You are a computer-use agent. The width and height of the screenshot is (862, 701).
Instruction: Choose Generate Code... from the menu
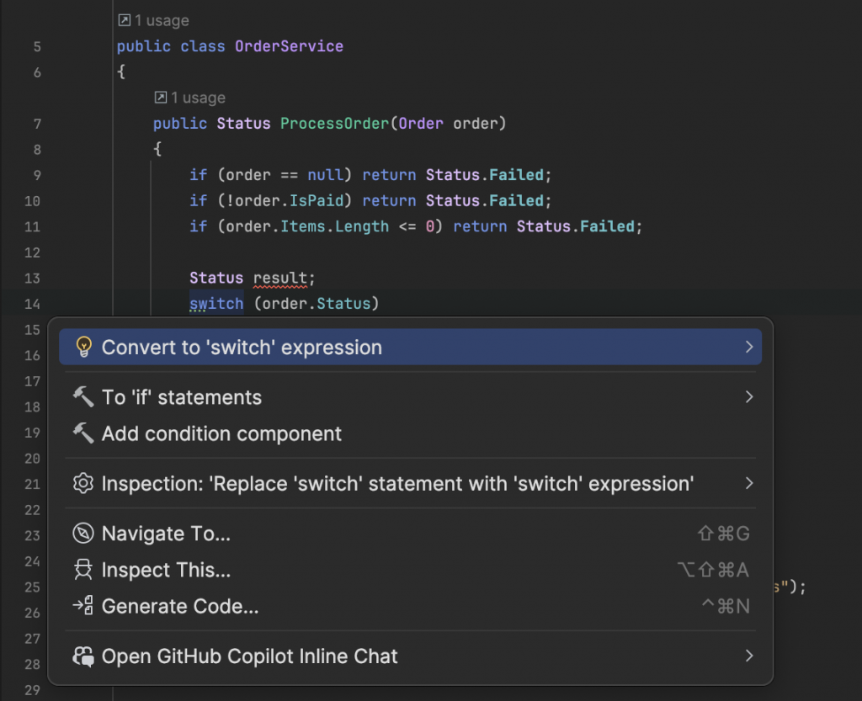(x=180, y=606)
